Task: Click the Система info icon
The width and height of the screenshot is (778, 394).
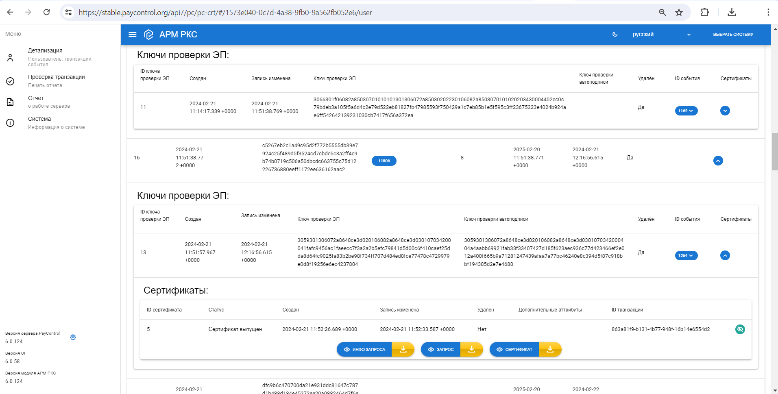Action: [x=11, y=123]
